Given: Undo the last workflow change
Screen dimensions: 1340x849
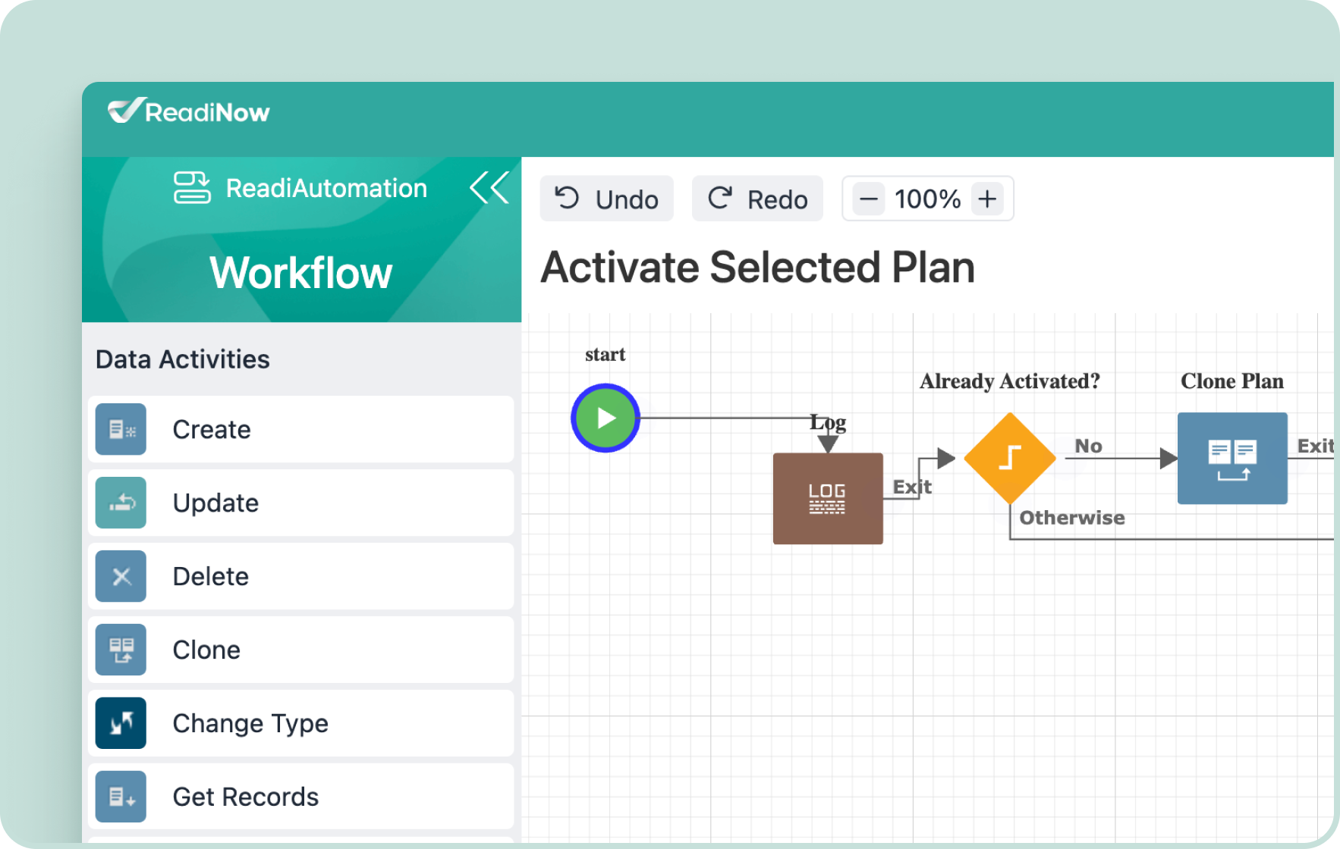Looking at the screenshot, I should (606, 199).
